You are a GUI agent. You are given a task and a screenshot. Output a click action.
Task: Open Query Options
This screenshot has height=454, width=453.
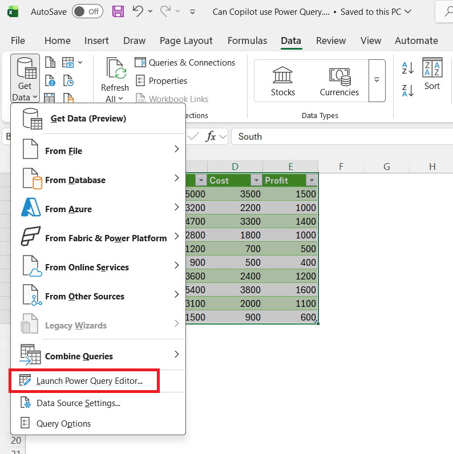[98, 423]
